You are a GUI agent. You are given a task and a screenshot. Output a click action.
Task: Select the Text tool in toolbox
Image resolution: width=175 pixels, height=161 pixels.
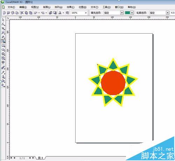(x=3, y=62)
